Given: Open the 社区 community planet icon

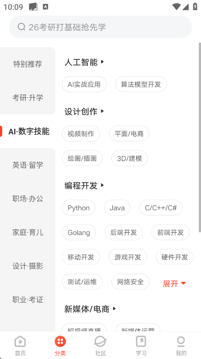Looking at the screenshot, I should (100, 342).
